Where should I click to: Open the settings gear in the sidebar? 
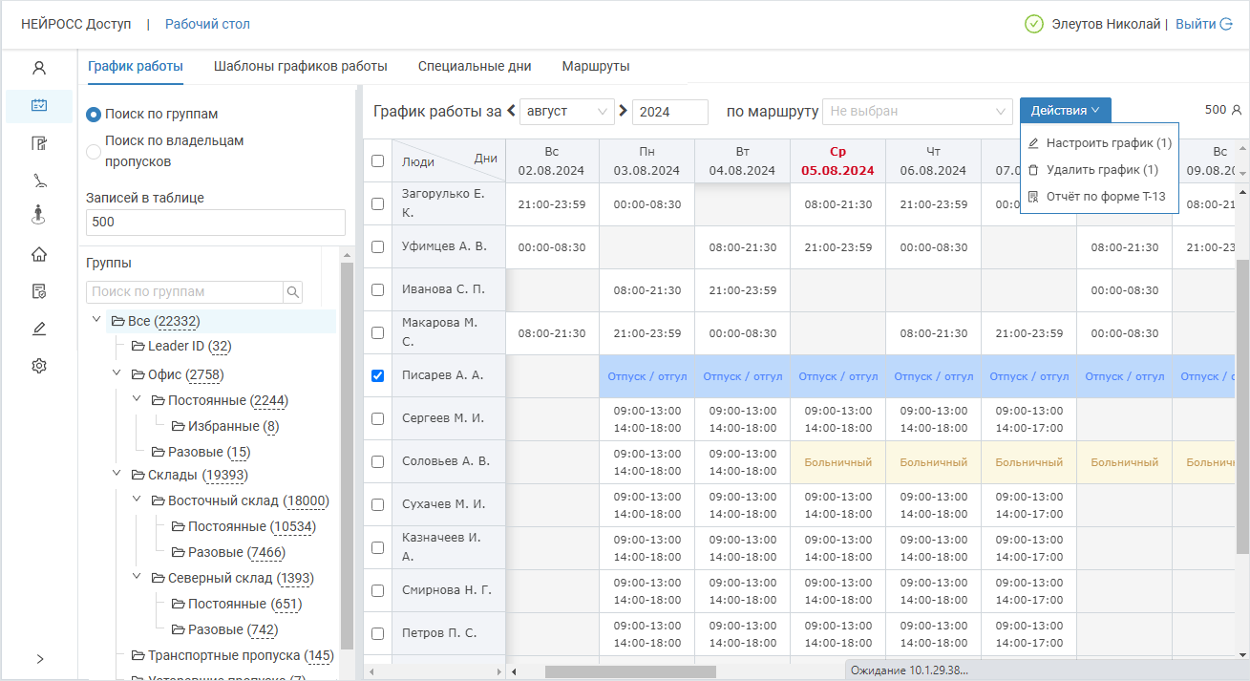[39, 366]
